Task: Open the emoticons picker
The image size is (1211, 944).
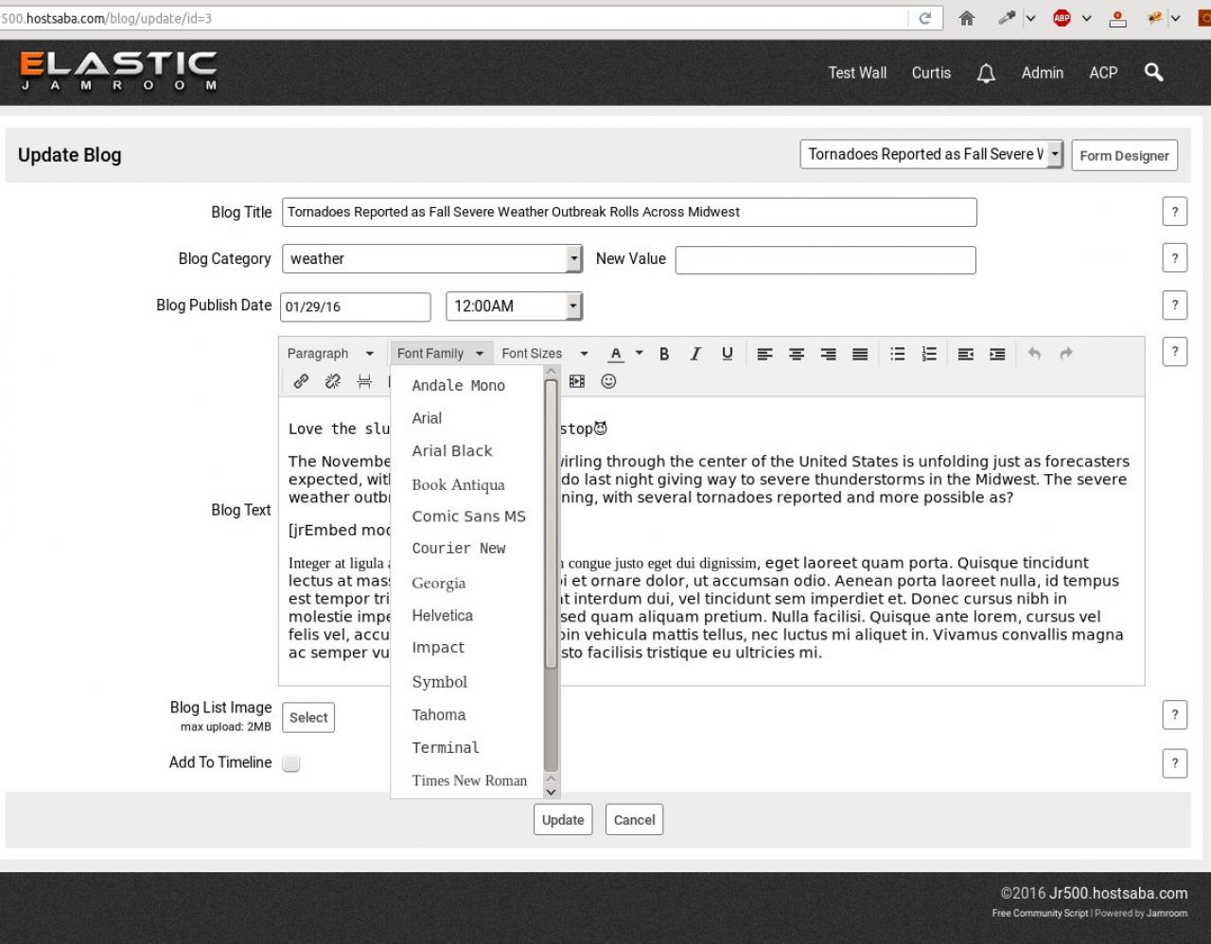Action: coord(608,381)
